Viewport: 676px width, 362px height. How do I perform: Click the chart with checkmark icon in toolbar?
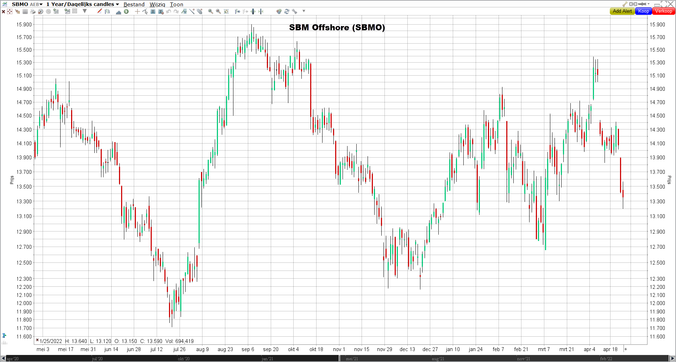pos(67,11)
